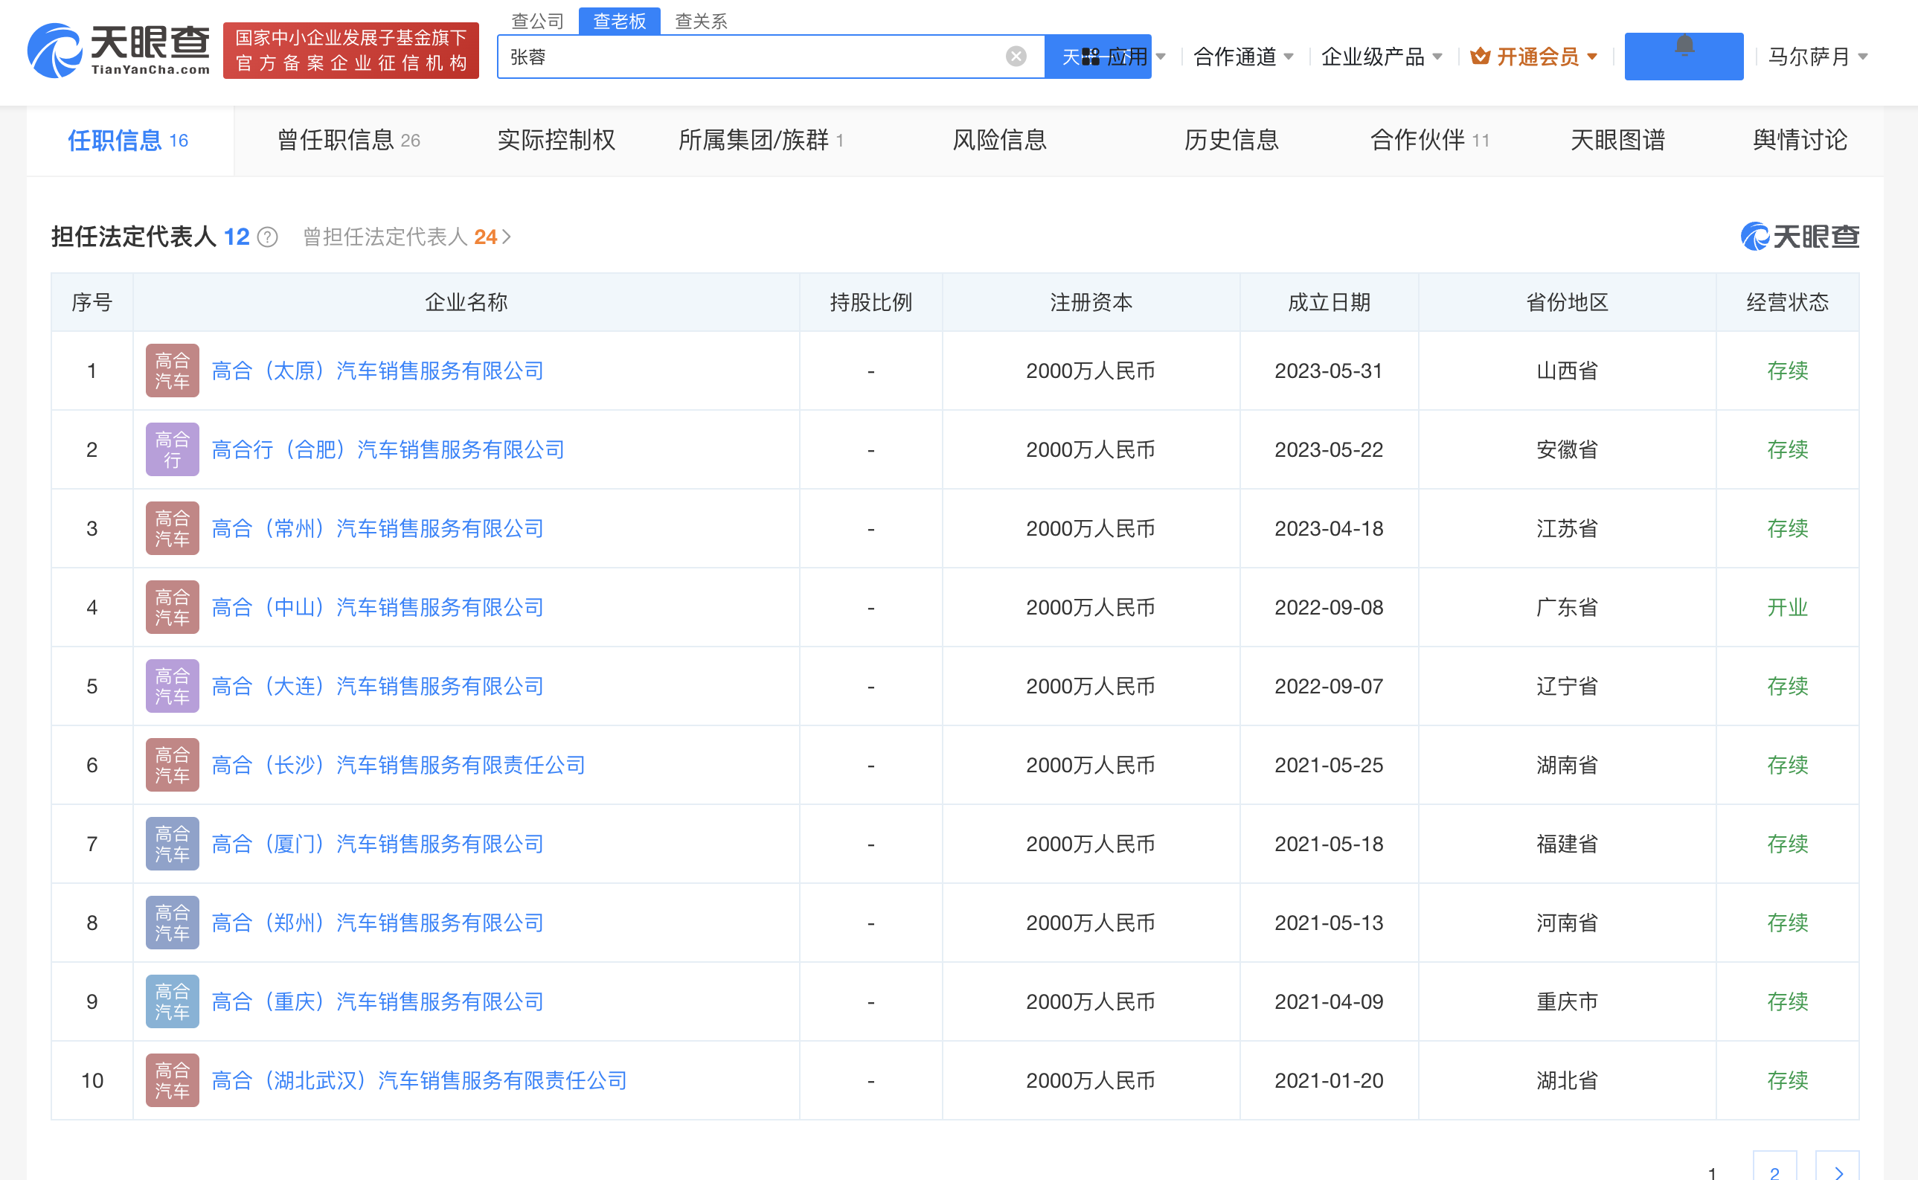Open 高合（厦门）汽车销售服务有限公司 link
Viewport: 1918px width, 1180px height.
coord(378,844)
